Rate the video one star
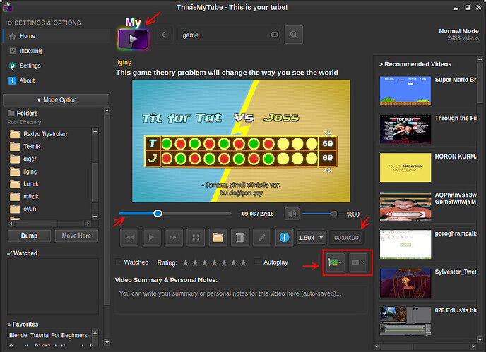The width and height of the screenshot is (486, 352). coord(185,262)
